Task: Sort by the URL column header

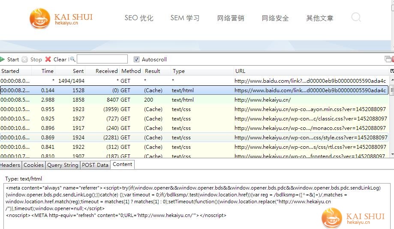Action: pyautogui.click(x=311, y=71)
